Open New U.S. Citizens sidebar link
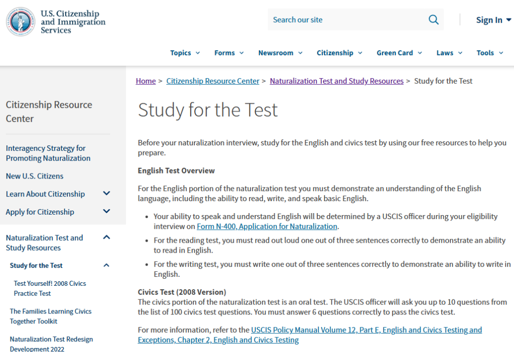The width and height of the screenshot is (514, 352). 35,176
